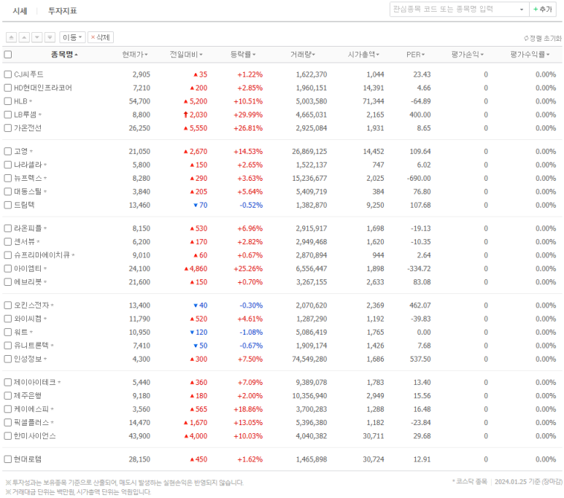Screen dimensions: 564x498
Task: Open the 대동스틸 stock link
Action: point(28,192)
